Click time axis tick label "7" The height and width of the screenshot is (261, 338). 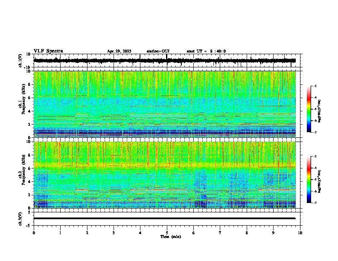pyautogui.click(x=220, y=233)
